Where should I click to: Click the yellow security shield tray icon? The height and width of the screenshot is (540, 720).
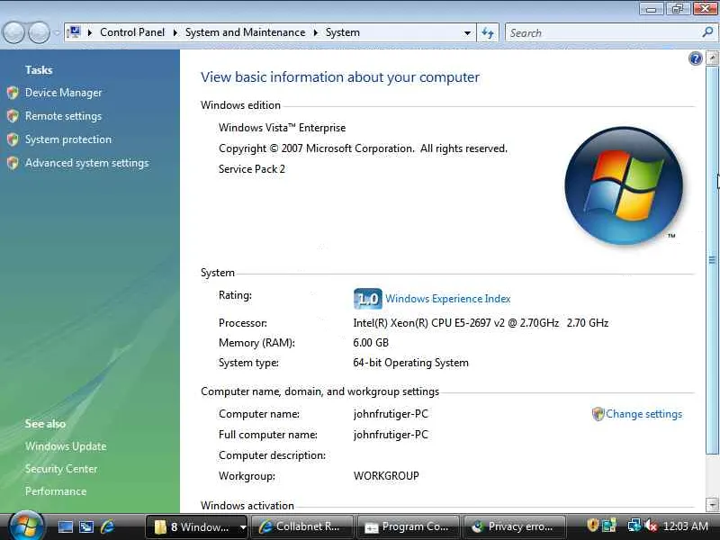(x=592, y=526)
